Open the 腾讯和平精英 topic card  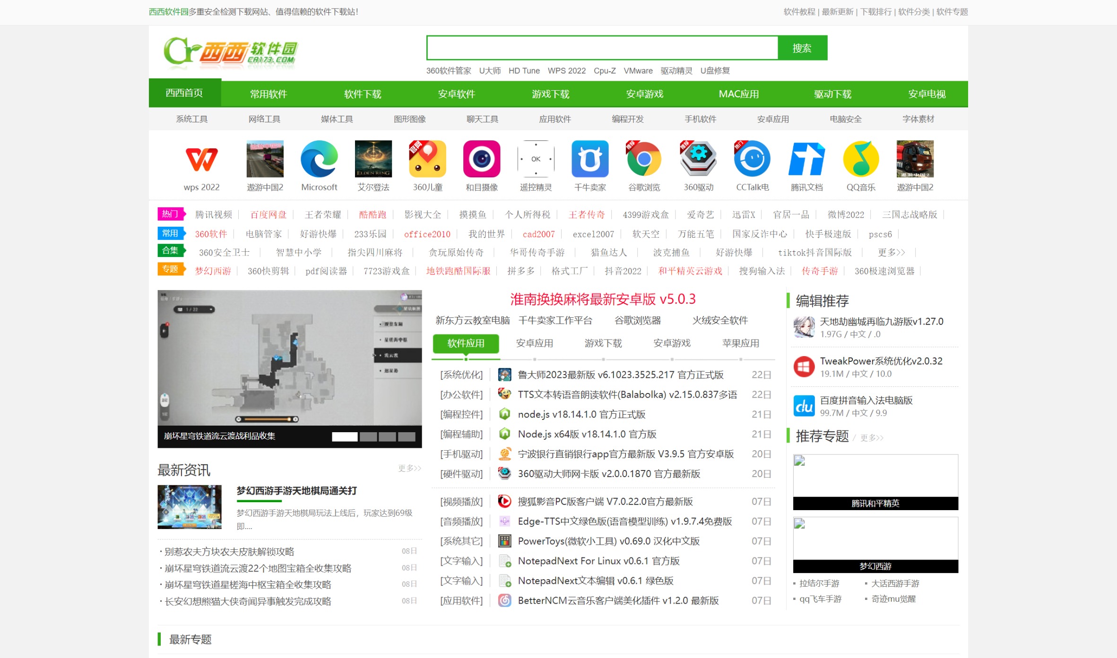[875, 482]
